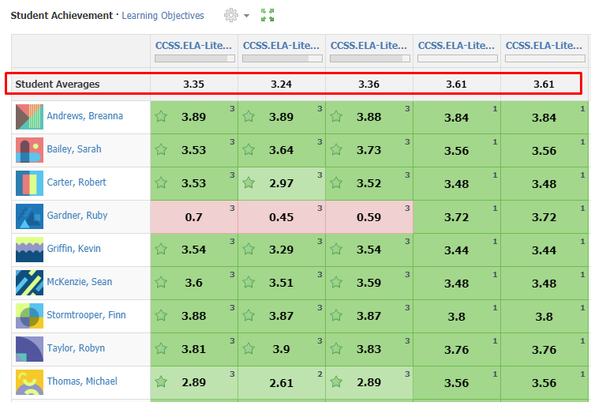Click Thomas, Michael's avatar thumbnail
Image resolution: width=591 pixels, height=402 pixels.
click(29, 382)
